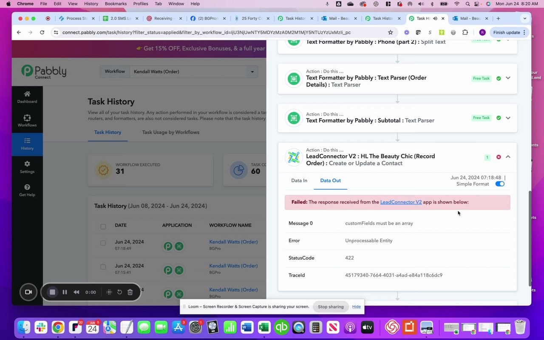This screenshot has height=340, width=544.
Task: Check the 07:15:41 task row checkbox
Action: coord(103,267)
